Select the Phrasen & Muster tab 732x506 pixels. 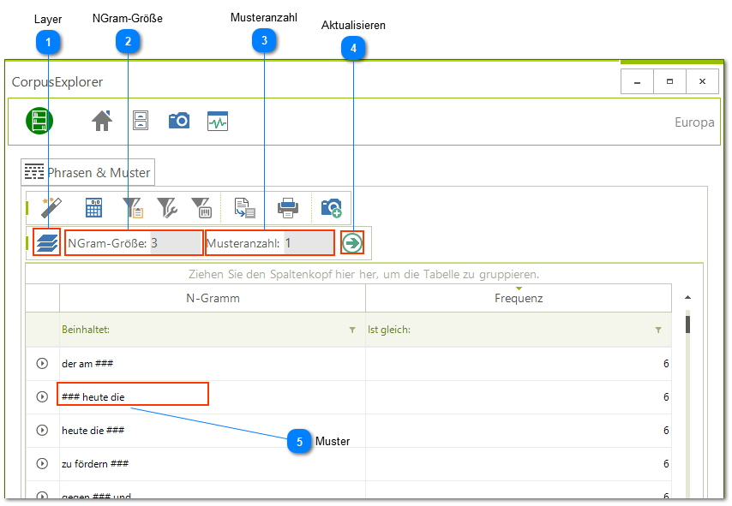[x=87, y=173]
